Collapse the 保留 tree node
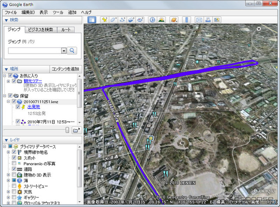This screenshot has height=207, width=280. 5,96
